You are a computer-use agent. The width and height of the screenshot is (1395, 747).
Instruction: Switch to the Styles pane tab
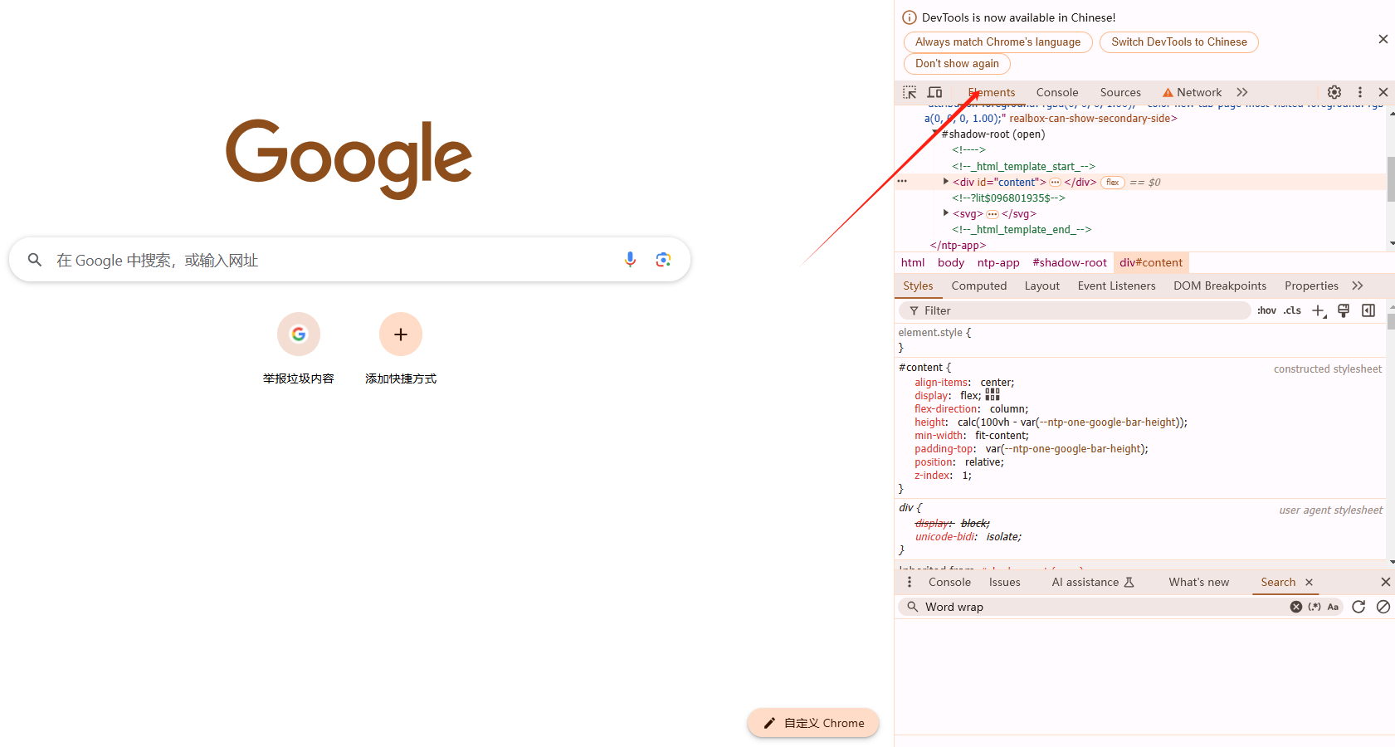click(x=918, y=286)
